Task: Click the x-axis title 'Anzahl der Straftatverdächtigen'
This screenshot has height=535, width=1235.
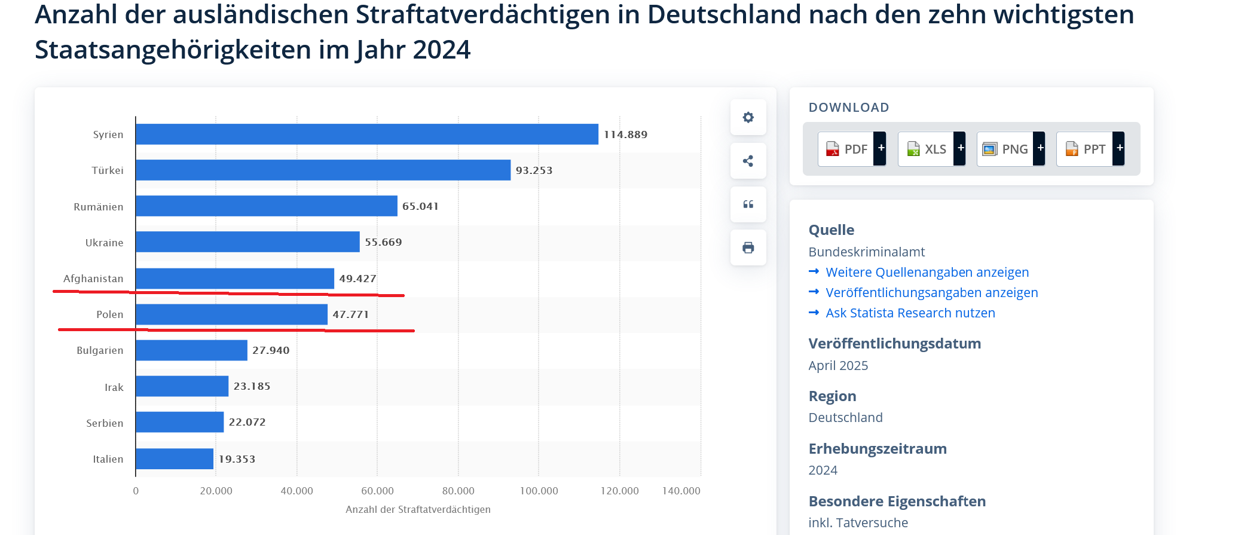Action: click(x=418, y=509)
